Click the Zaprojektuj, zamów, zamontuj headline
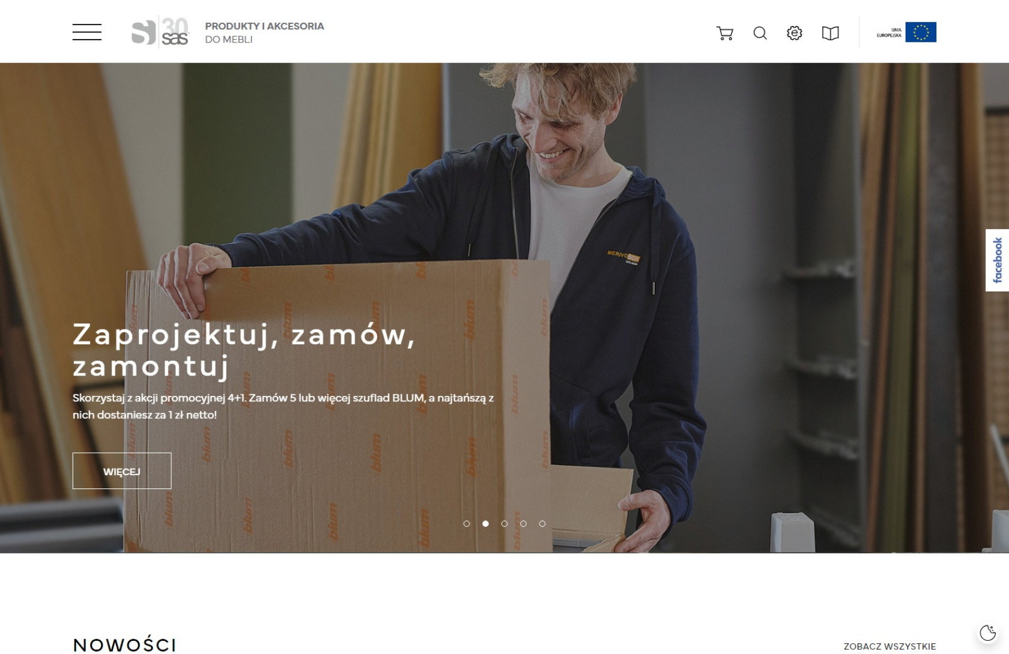This screenshot has height=654, width=1009. pyautogui.click(x=244, y=350)
